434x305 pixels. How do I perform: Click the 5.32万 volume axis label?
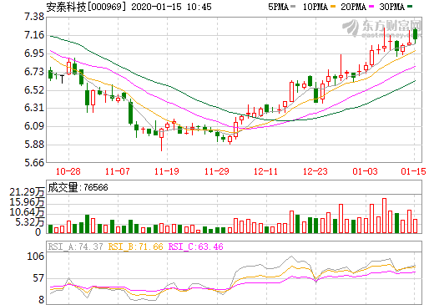[x=30, y=222]
